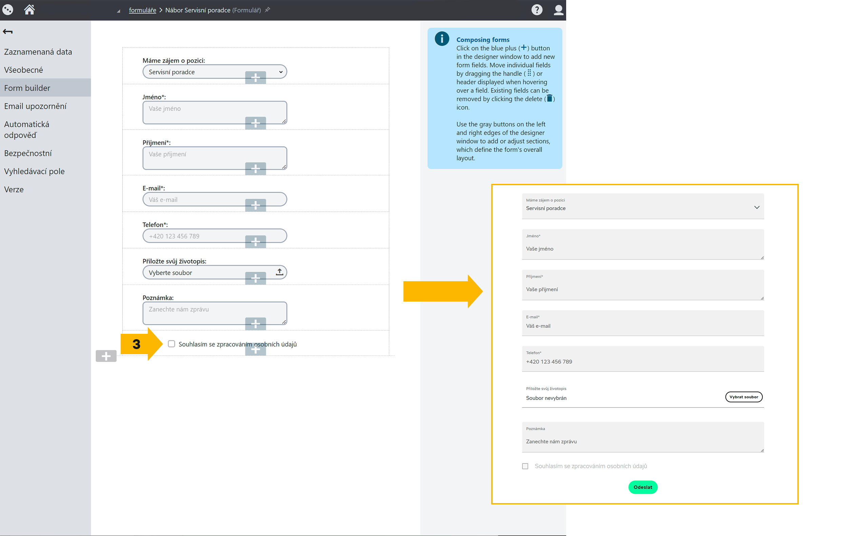
Task: Click the home icon in top bar
Action: point(29,9)
